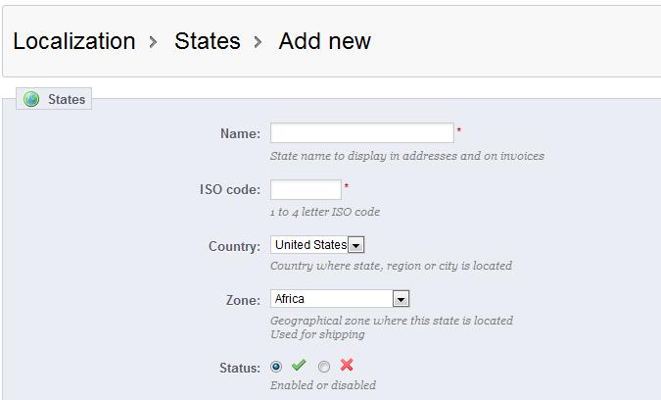Click the Country field label
Viewport: 661px width, 400px height.
point(234,245)
